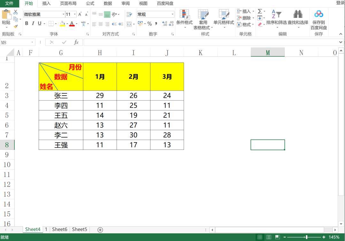Image resolution: width=345 pixels, height=241 pixels.
Task: Select cell containing 张三
Action: (x=61, y=96)
